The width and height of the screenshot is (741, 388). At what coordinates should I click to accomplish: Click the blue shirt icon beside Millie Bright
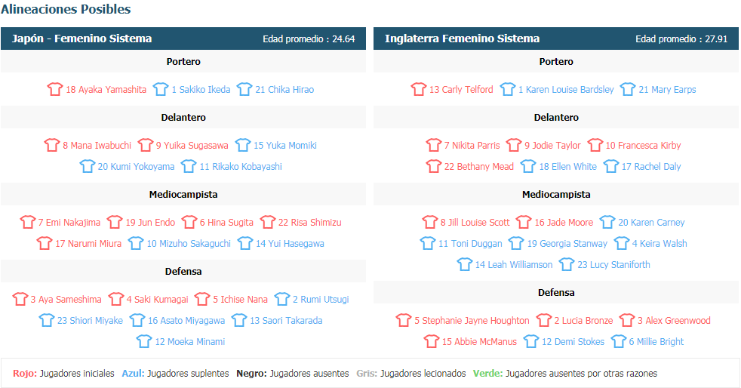(x=618, y=340)
